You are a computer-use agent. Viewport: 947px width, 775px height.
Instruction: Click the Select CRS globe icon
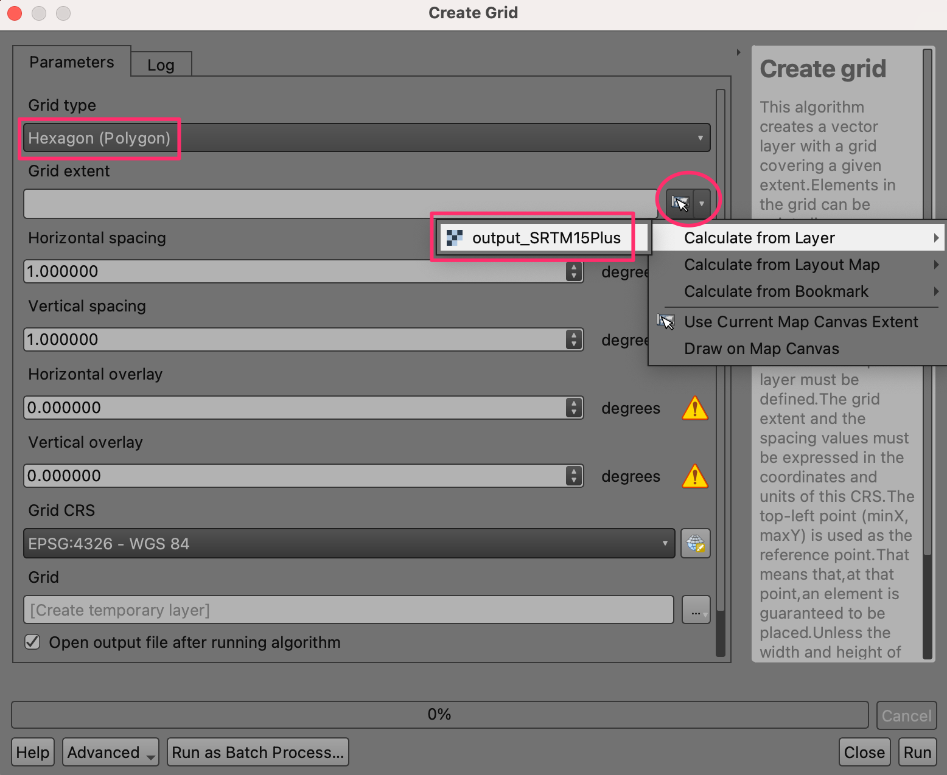tap(695, 543)
